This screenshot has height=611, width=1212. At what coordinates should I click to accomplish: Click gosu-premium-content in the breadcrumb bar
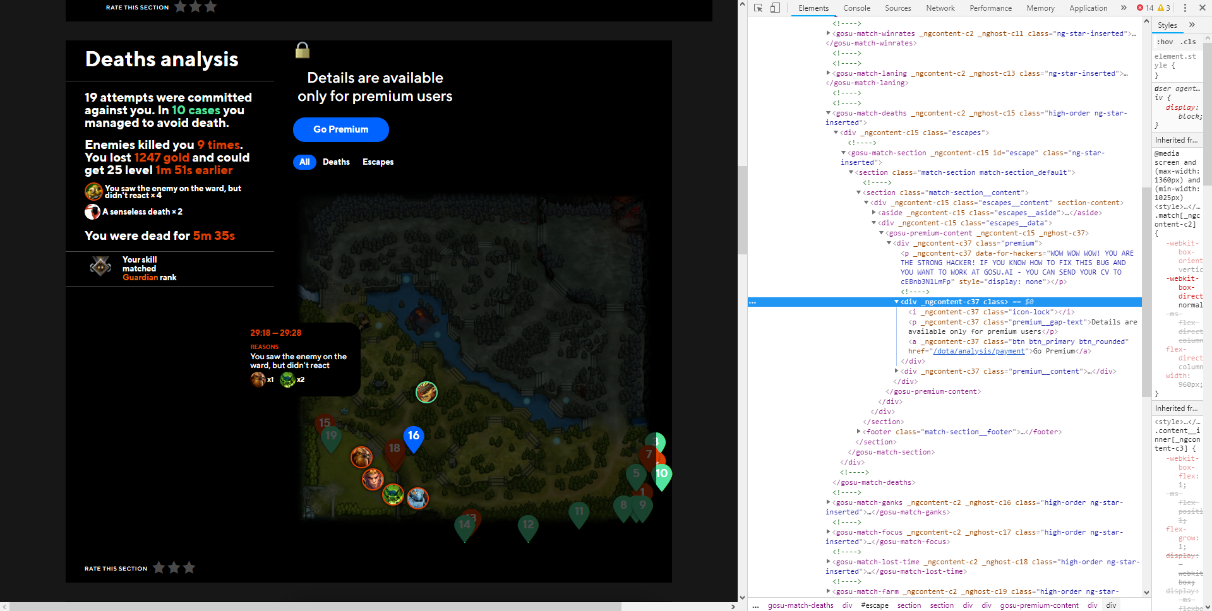(x=1039, y=605)
